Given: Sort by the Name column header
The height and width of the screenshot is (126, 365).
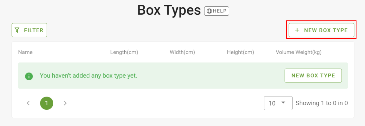Looking at the screenshot, I should coord(25,52).
